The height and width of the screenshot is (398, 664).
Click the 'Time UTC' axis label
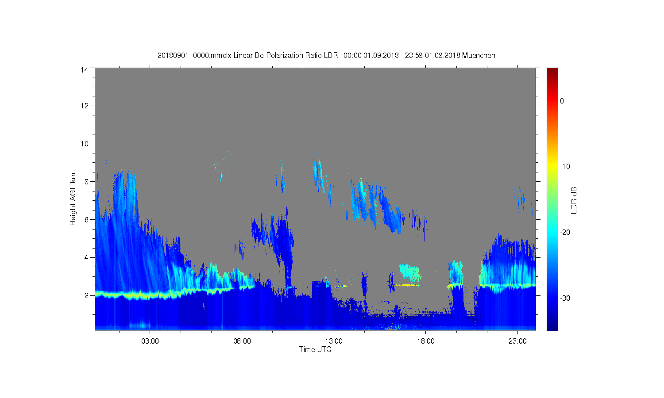tap(315, 349)
